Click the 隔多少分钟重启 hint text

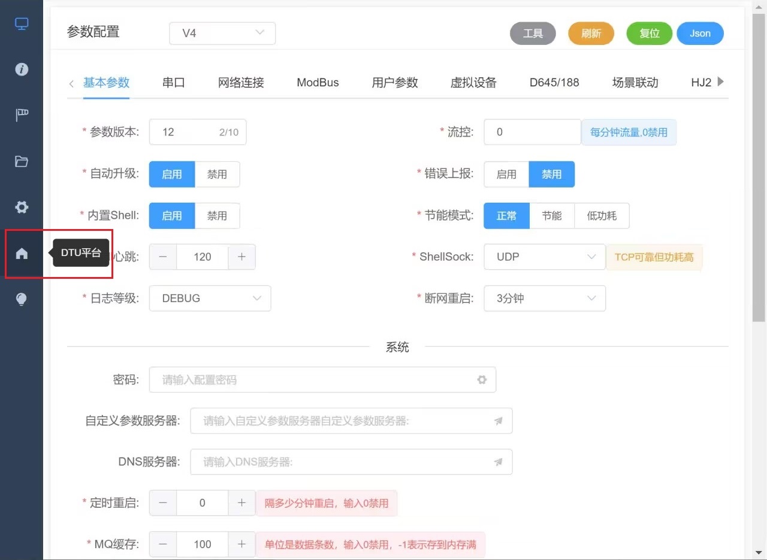[327, 503]
